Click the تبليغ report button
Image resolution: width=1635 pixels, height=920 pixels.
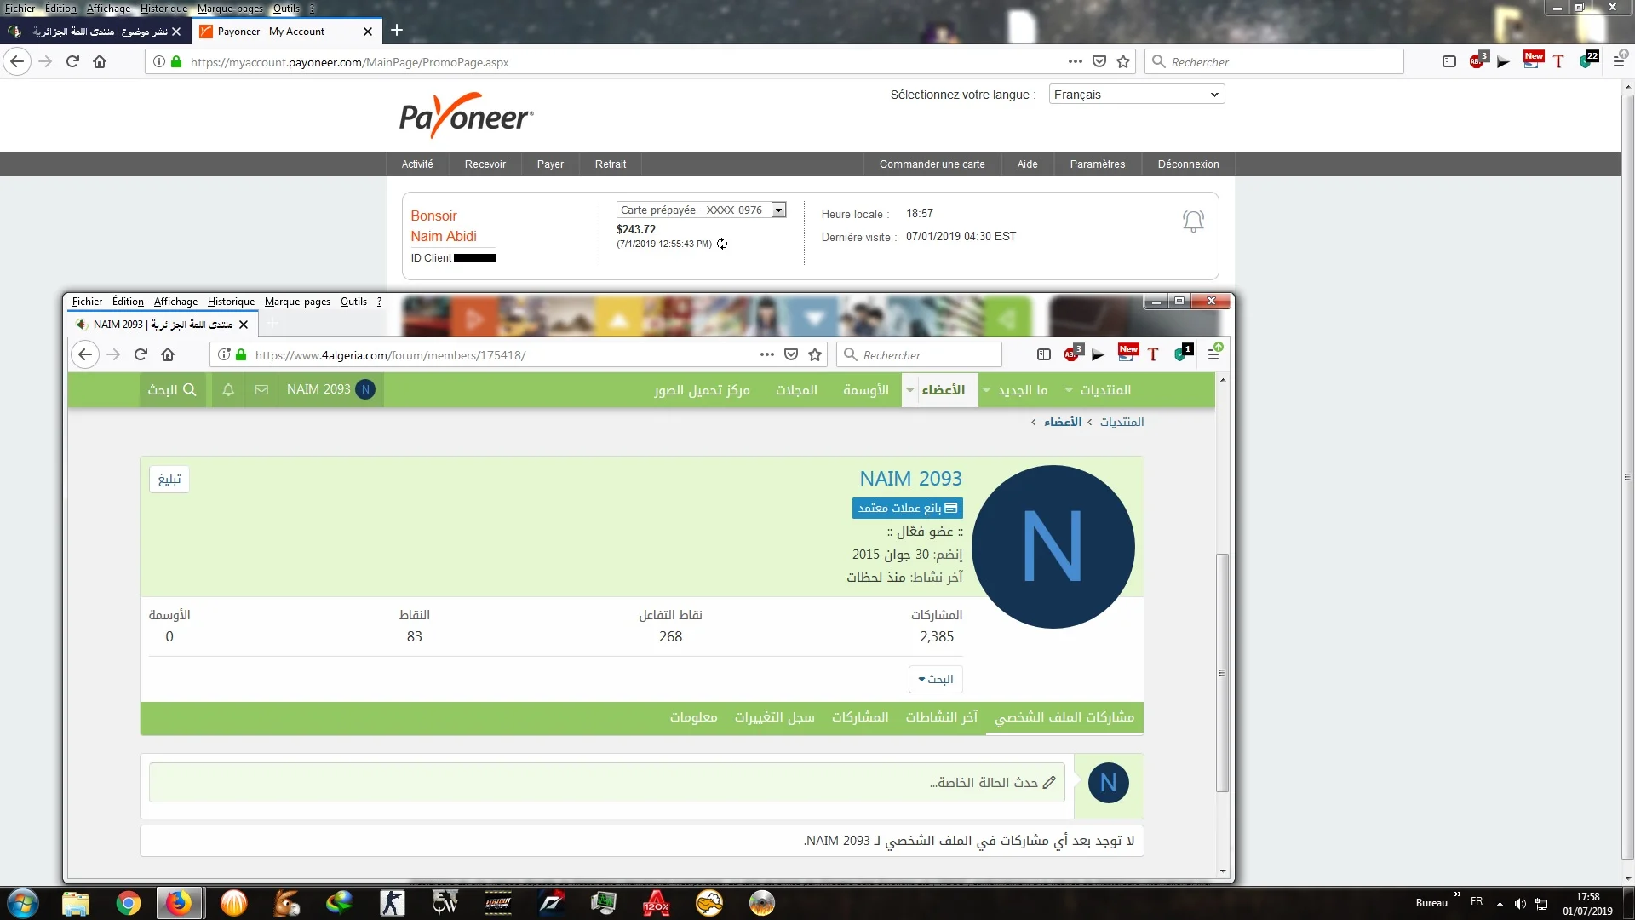(x=169, y=480)
